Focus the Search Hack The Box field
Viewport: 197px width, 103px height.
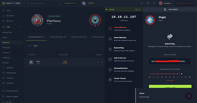point(42,3)
